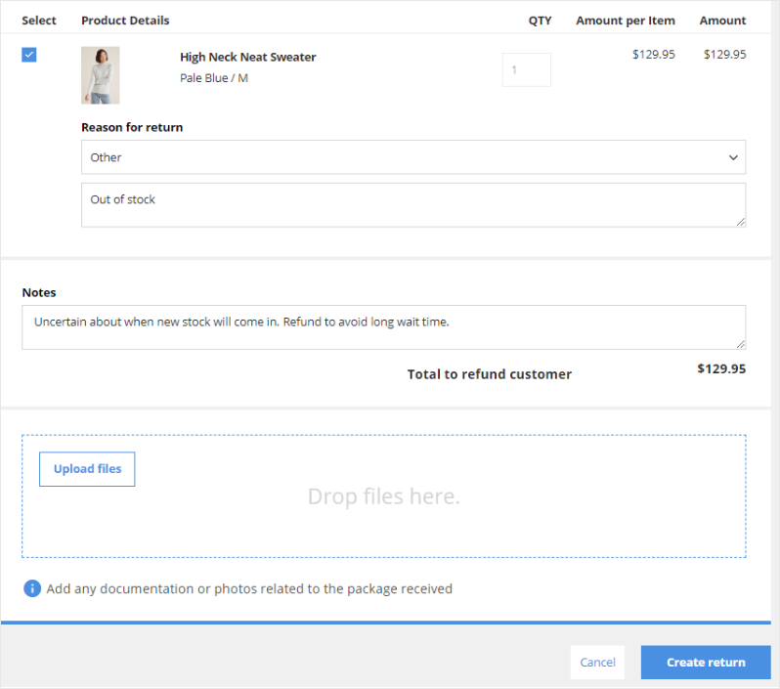This screenshot has height=689, width=780.
Task: Click the Create return button
Action: coord(706,663)
